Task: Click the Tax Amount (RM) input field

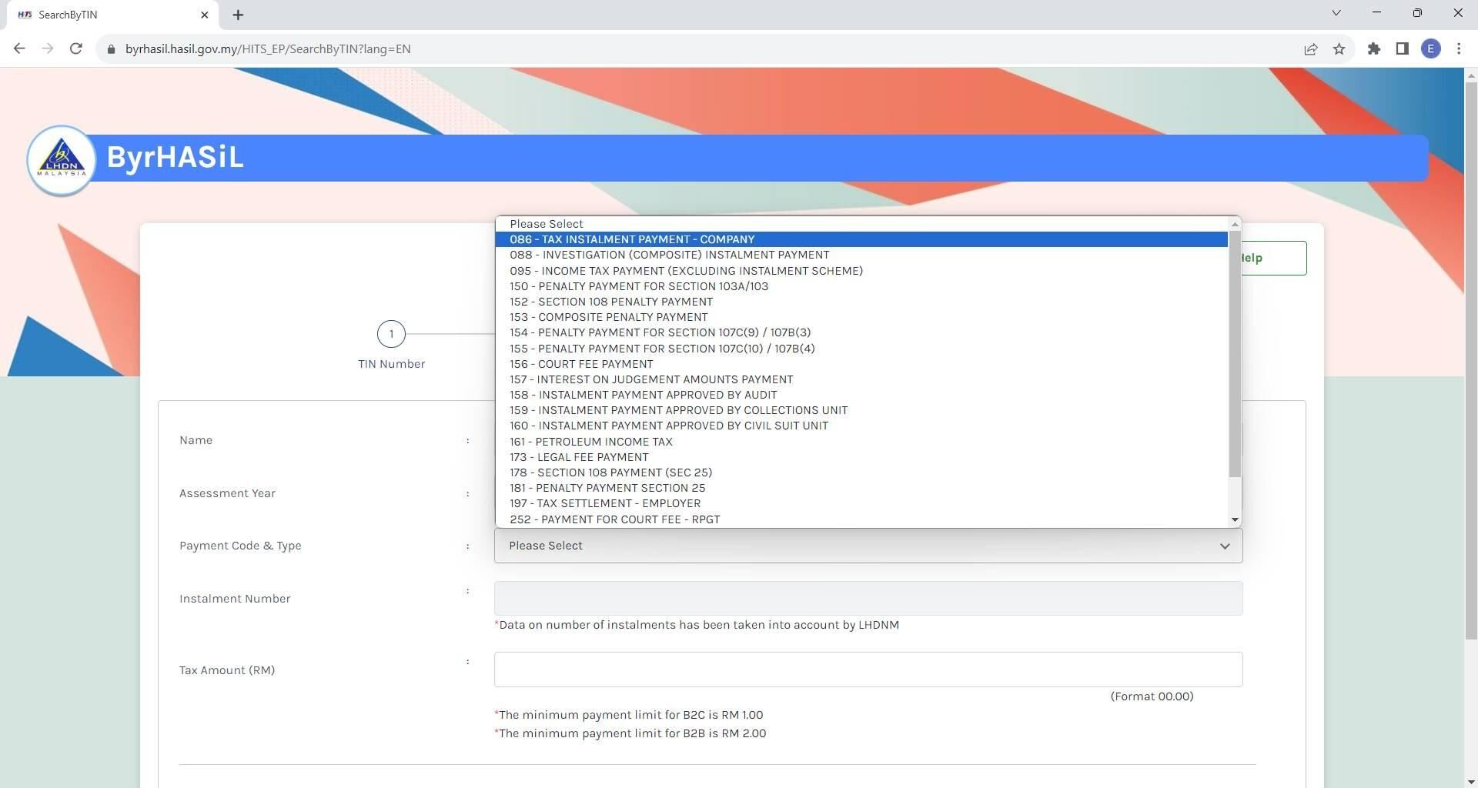Action: click(x=868, y=669)
